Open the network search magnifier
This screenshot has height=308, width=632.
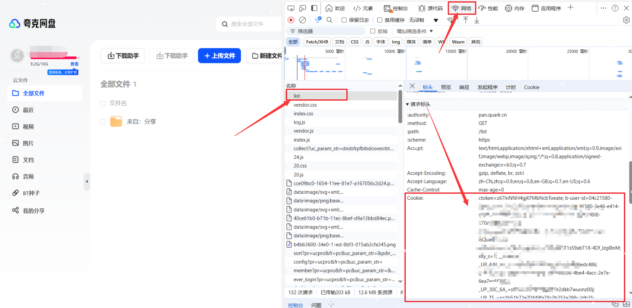coord(329,20)
